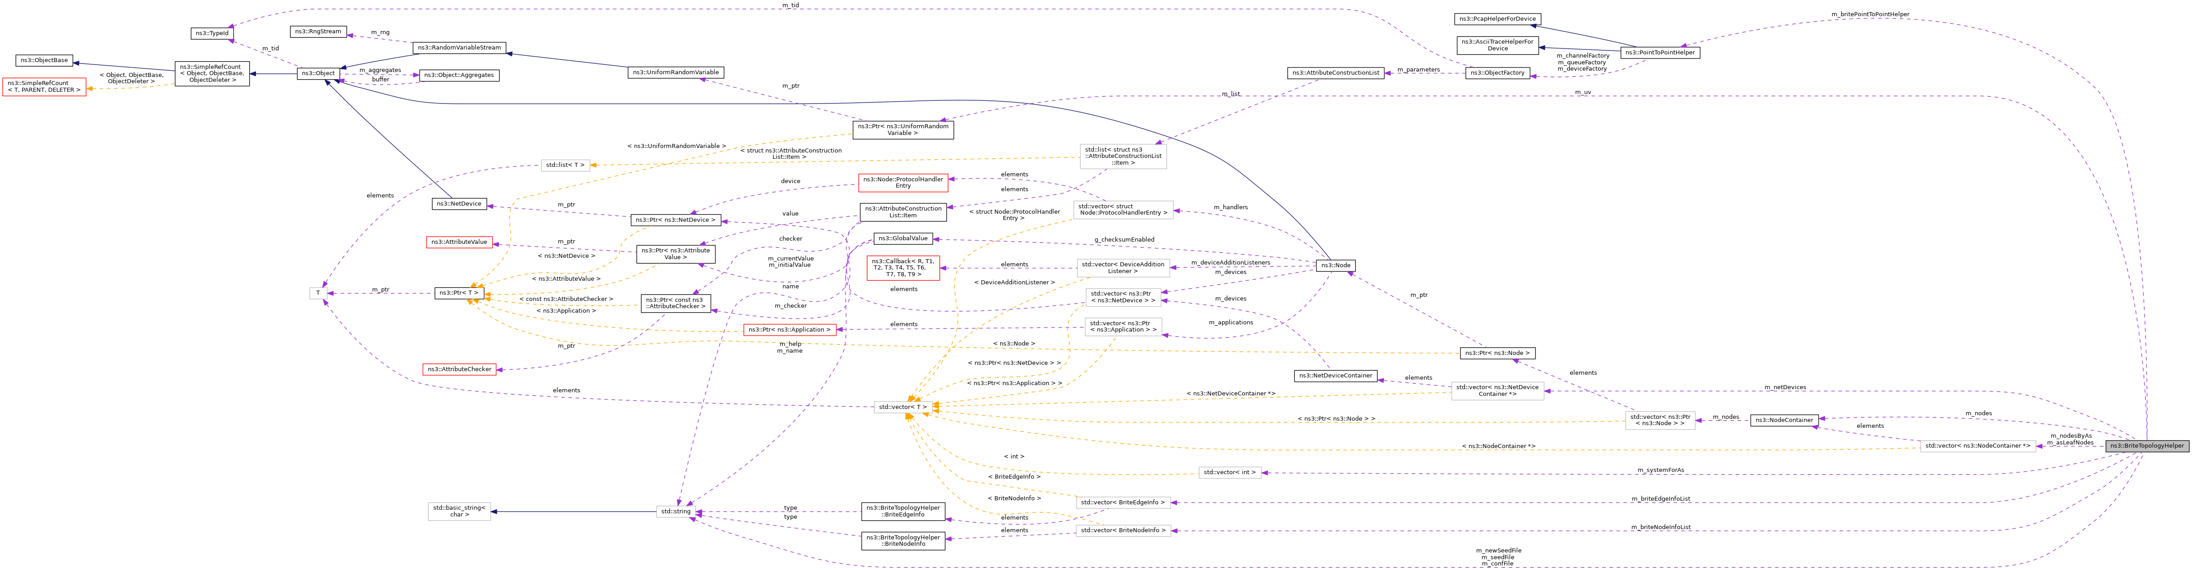Click the std::string node
This screenshot has height=570, width=2192.
tap(676, 512)
